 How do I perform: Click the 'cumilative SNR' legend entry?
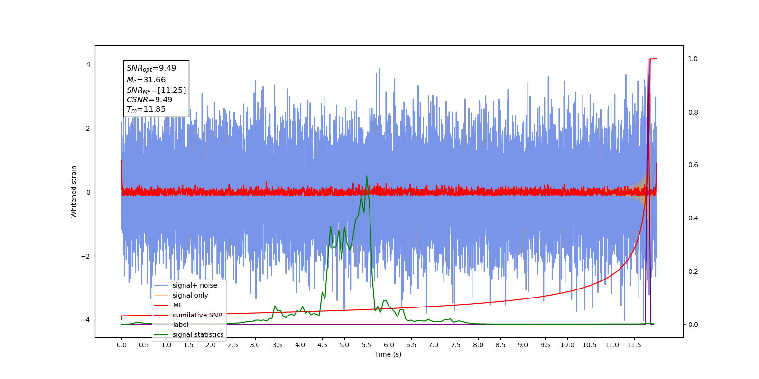click(x=189, y=315)
